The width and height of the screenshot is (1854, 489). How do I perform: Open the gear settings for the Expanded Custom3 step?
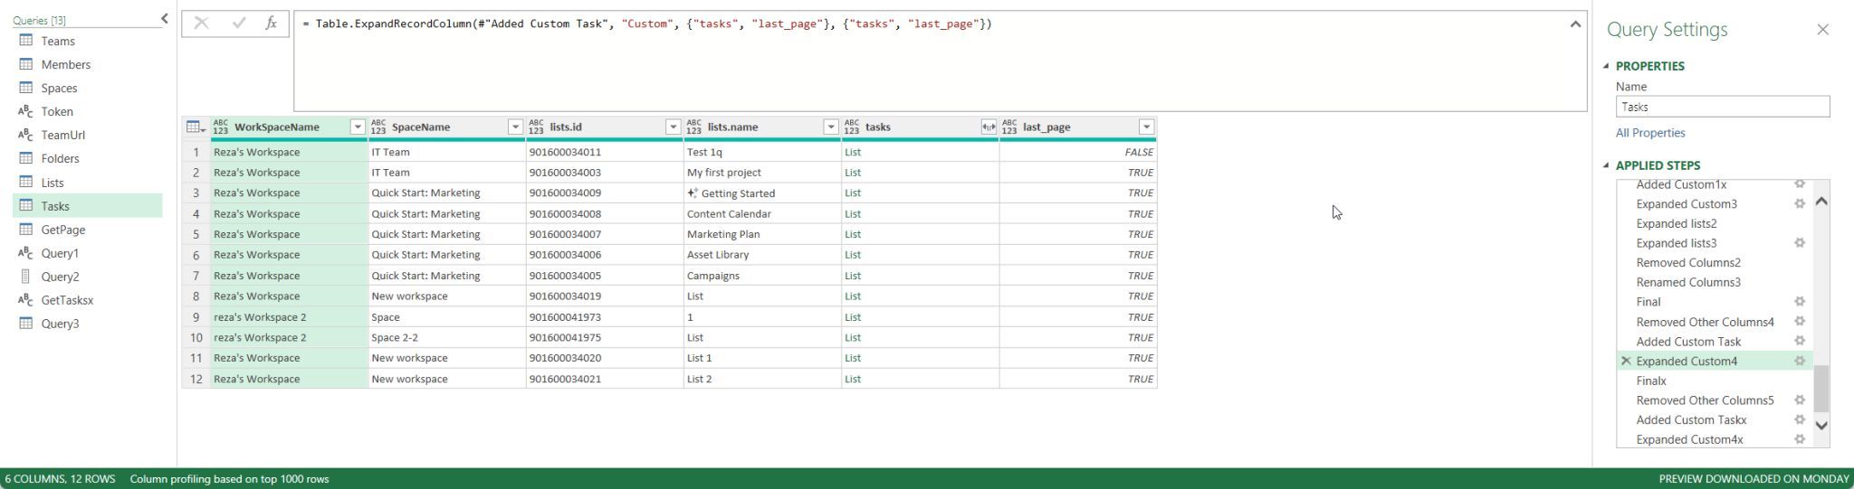1800,203
